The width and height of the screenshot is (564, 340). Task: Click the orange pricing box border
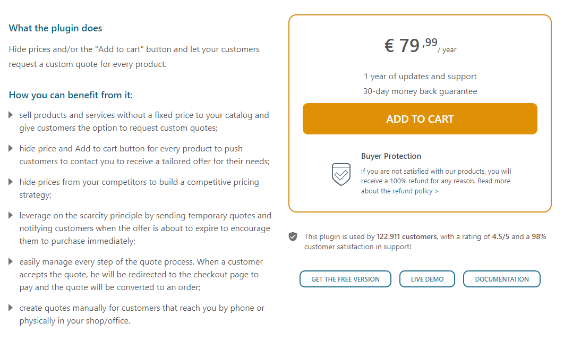420,16
